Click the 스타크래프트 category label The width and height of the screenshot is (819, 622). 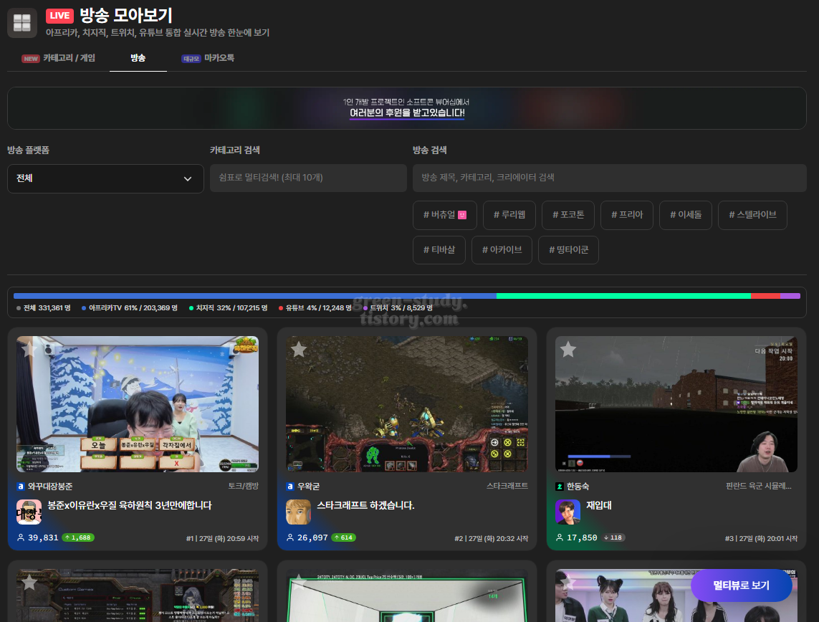pyautogui.click(x=507, y=487)
